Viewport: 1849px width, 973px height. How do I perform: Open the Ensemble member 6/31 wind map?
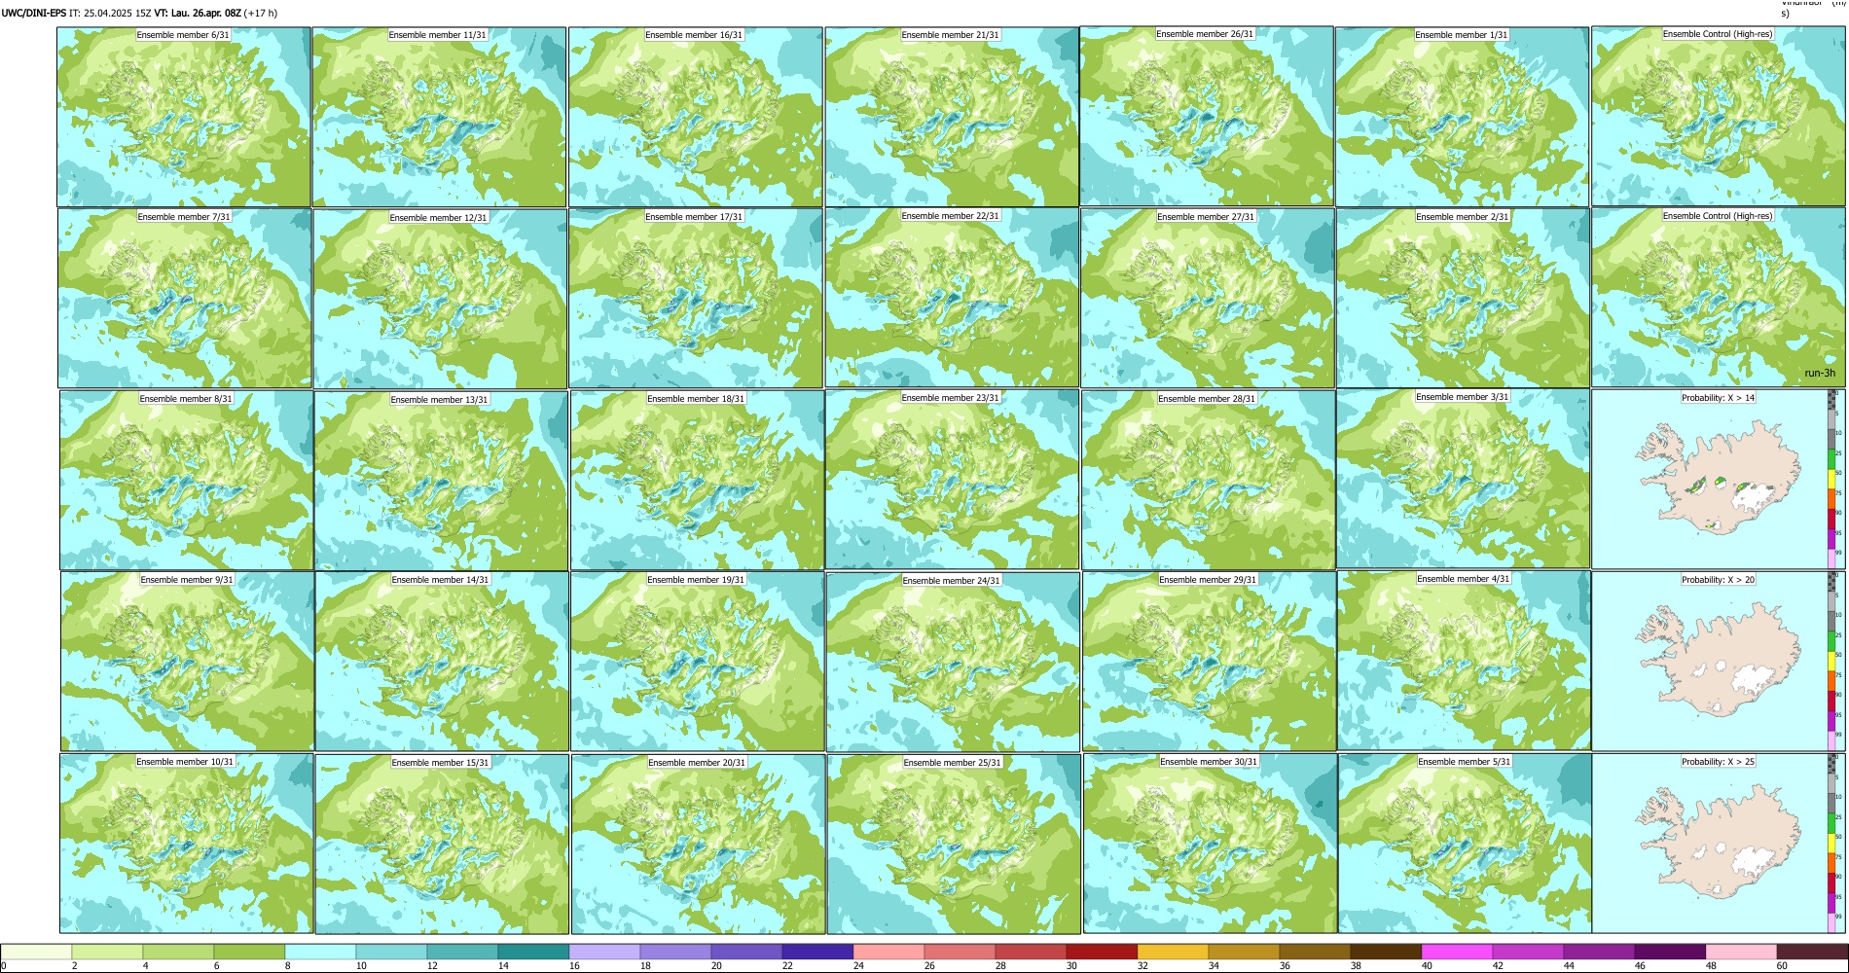pyautogui.click(x=184, y=117)
